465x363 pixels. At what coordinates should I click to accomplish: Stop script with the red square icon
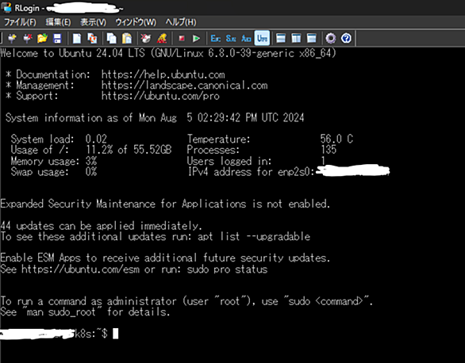click(x=182, y=38)
